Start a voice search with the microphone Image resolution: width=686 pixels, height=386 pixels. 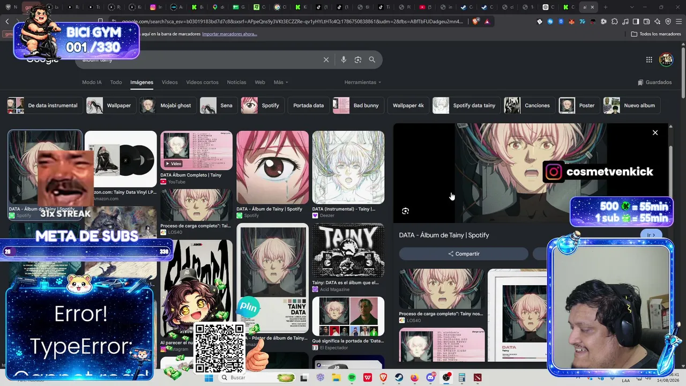pyautogui.click(x=344, y=60)
